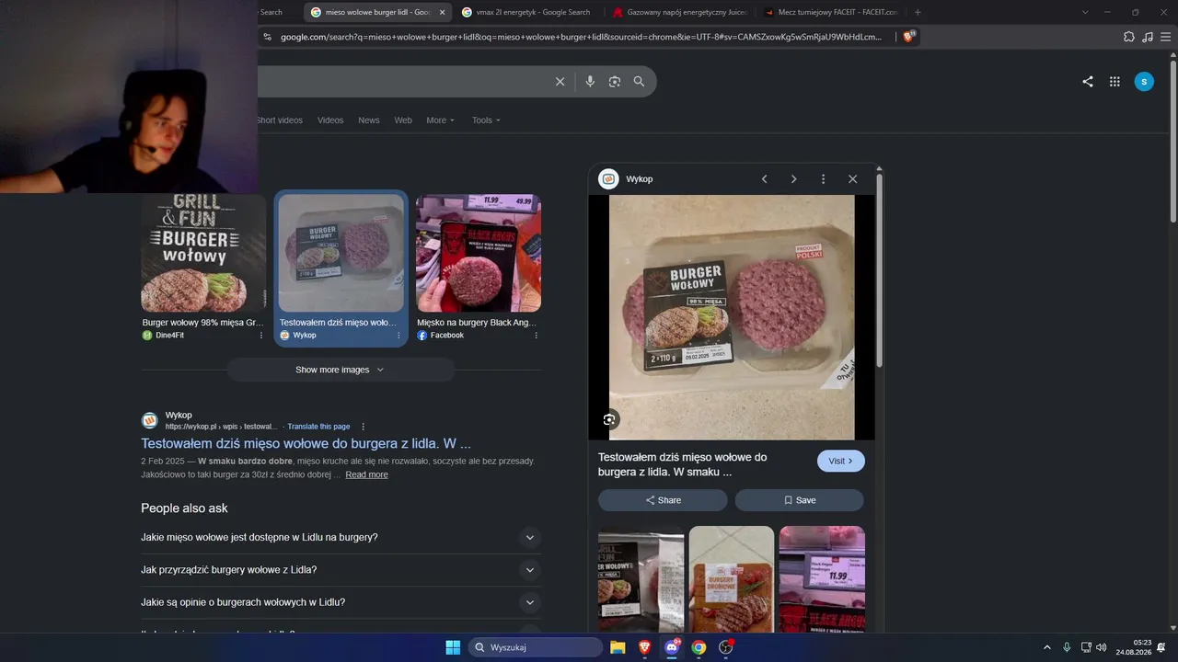Open the Windows Start menu
The image size is (1178, 662).
(x=453, y=647)
